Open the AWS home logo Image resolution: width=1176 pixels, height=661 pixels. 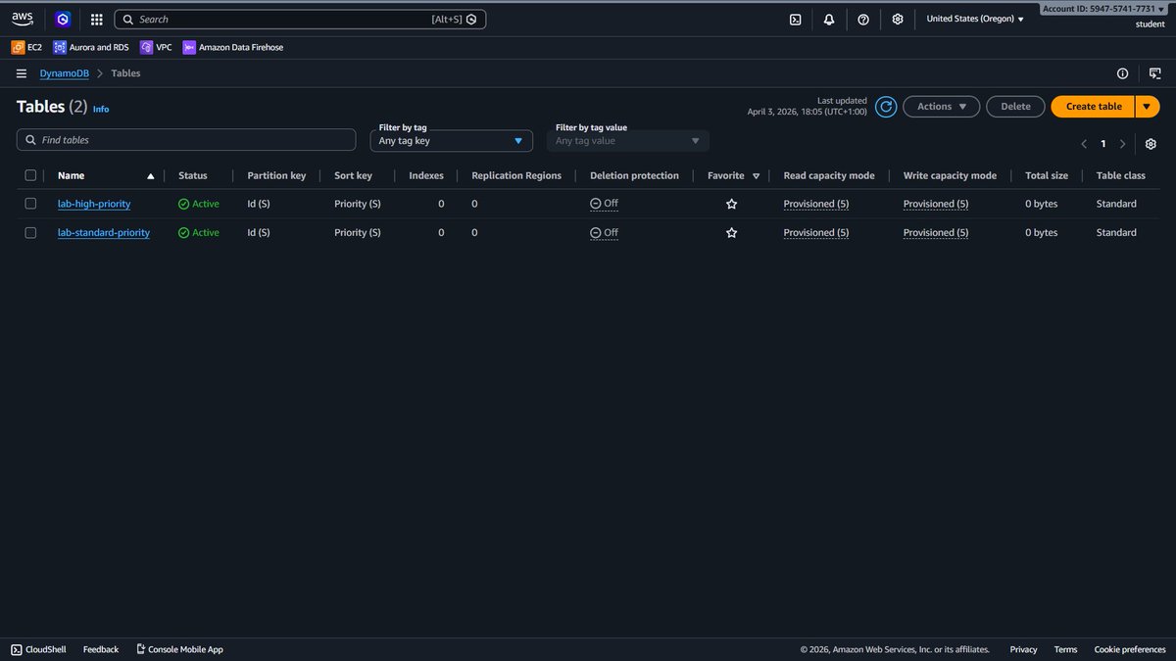(23, 19)
